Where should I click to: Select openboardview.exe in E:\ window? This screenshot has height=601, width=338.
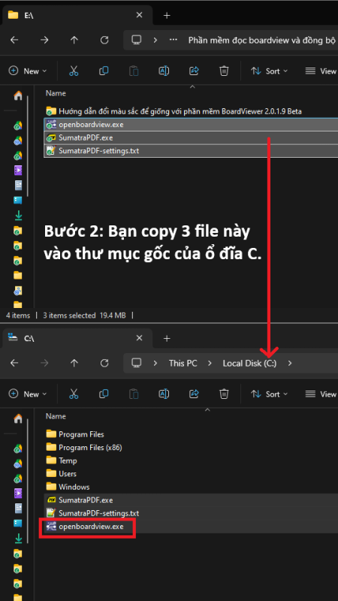click(191, 125)
